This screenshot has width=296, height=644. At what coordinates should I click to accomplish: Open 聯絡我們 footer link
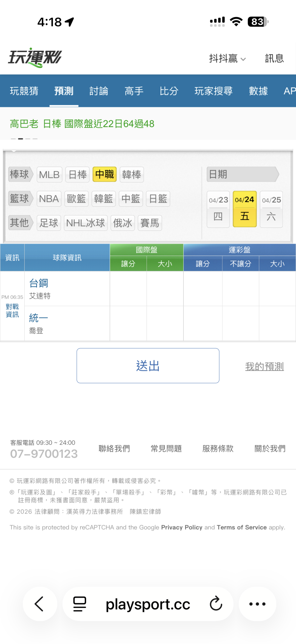114,449
